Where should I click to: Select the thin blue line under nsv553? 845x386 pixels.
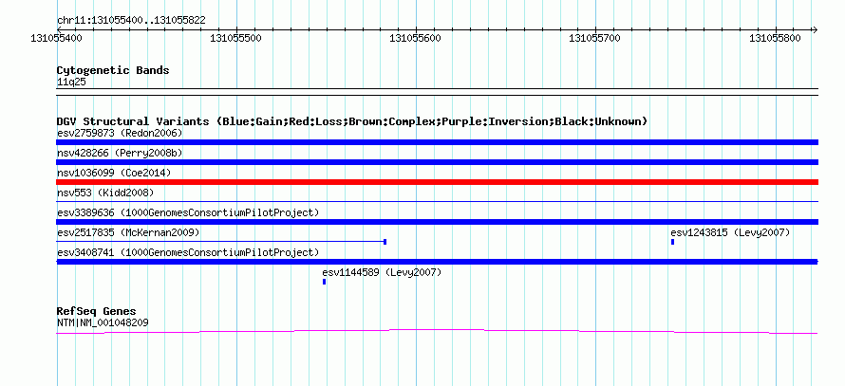438,201
